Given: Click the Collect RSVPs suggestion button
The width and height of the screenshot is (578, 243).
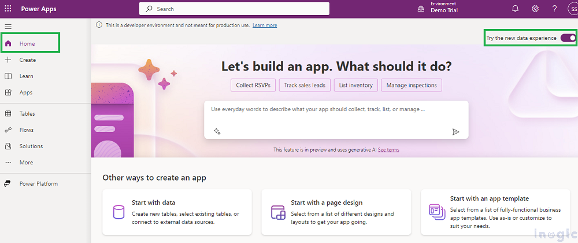Looking at the screenshot, I should [x=253, y=85].
